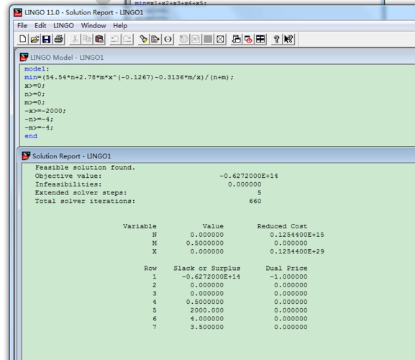The width and height of the screenshot is (415, 360).
Task: Click row 6 slack value 4.000000
Action: click(x=206, y=318)
